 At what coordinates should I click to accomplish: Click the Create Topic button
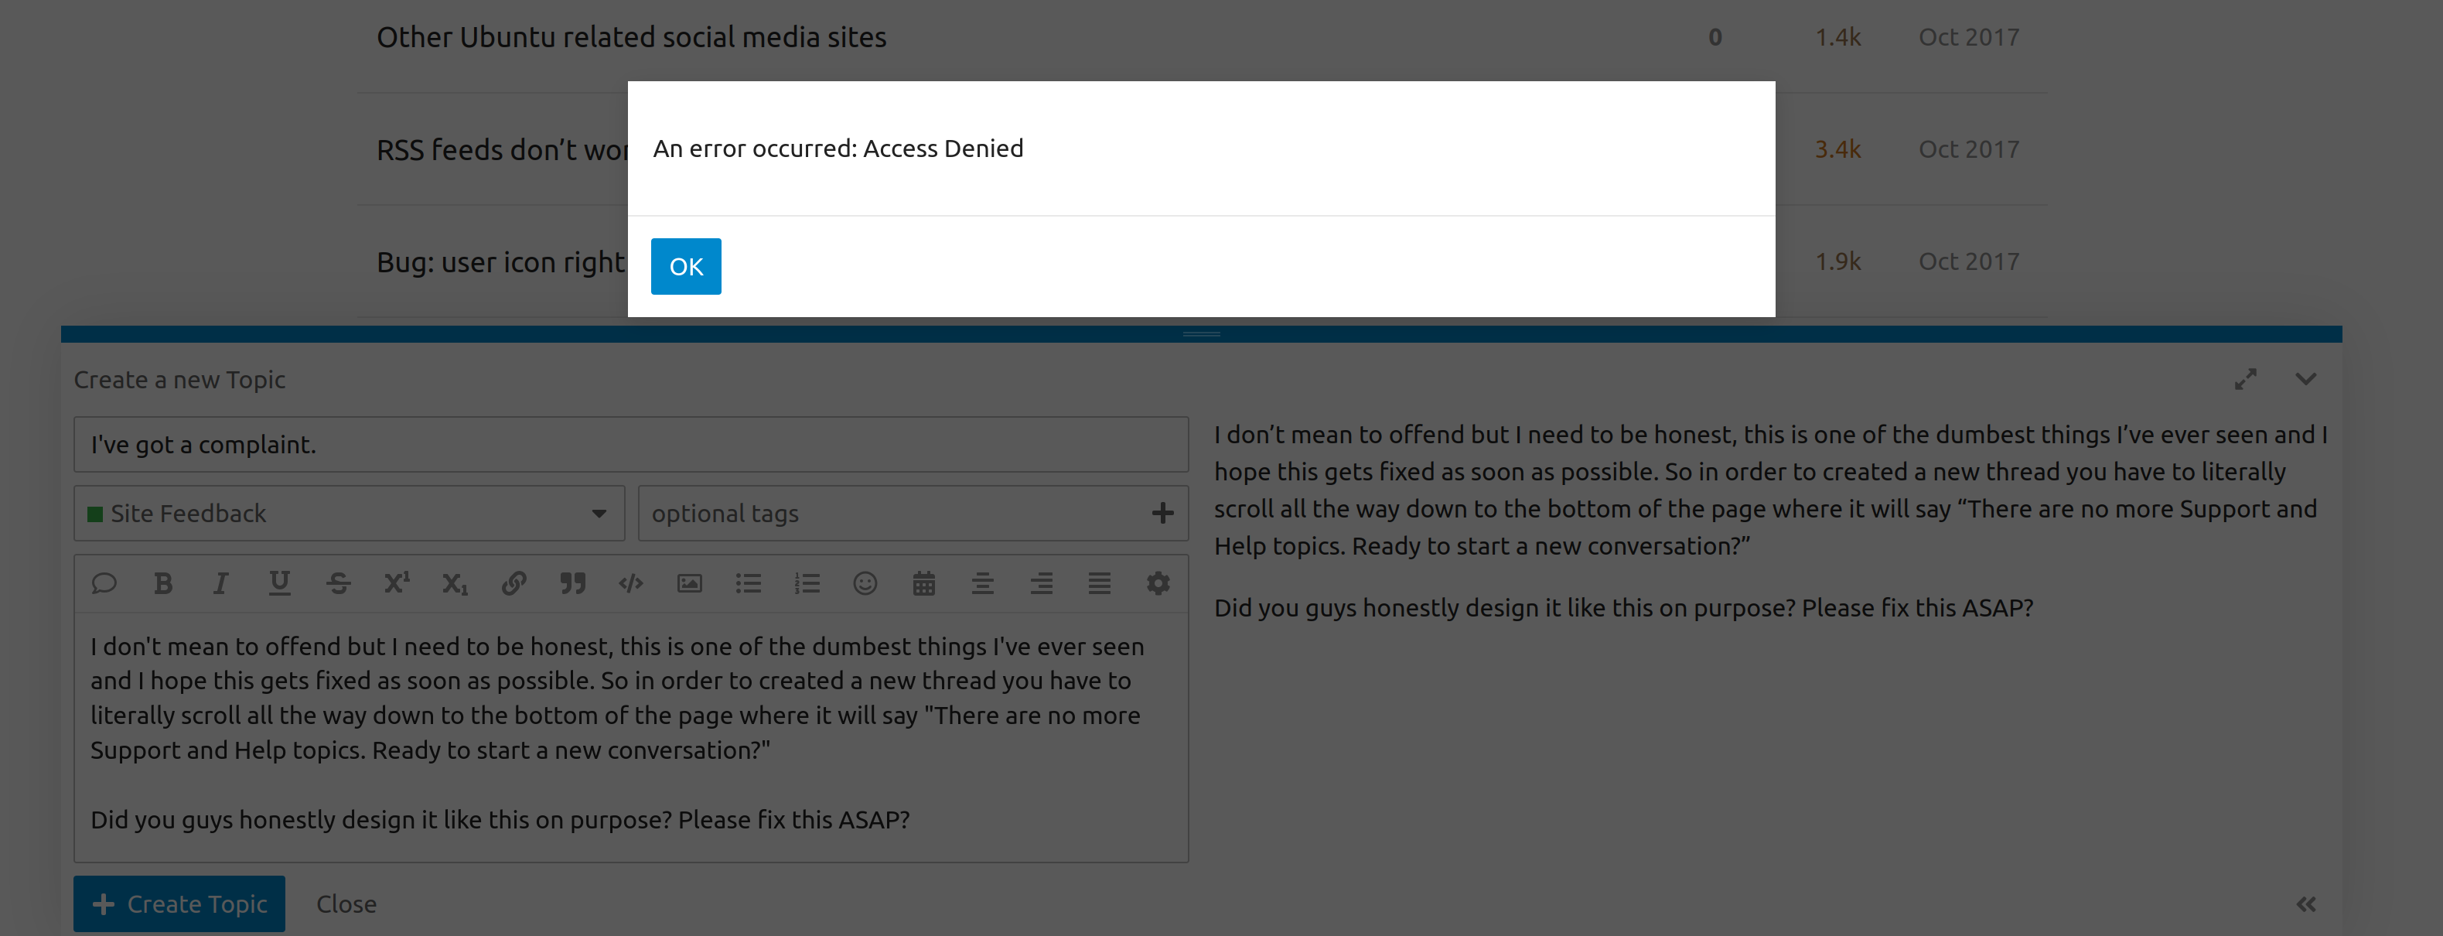tap(179, 904)
